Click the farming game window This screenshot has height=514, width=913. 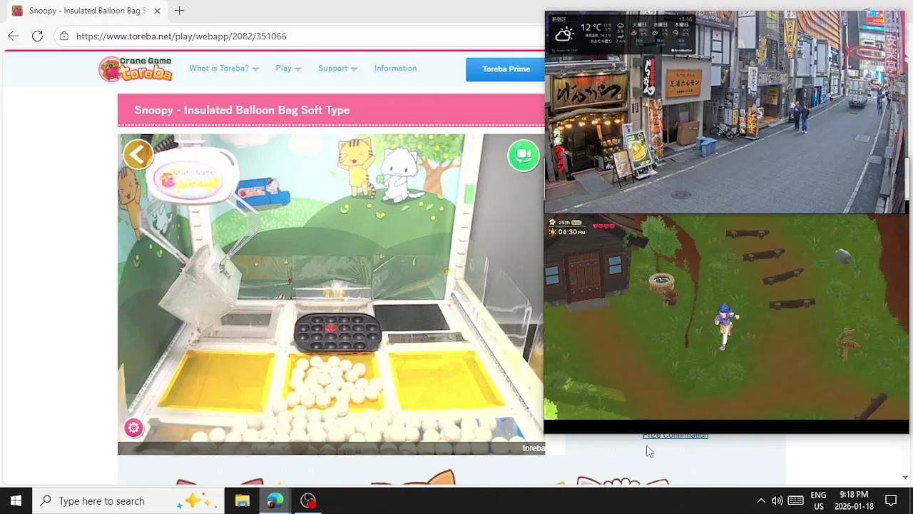(x=726, y=317)
